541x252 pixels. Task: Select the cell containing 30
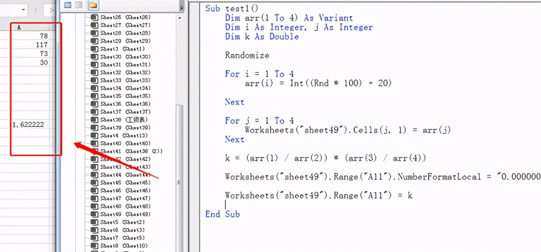30,63
